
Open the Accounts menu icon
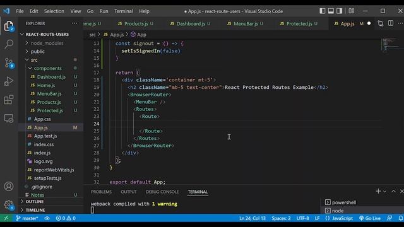[x=9, y=187]
